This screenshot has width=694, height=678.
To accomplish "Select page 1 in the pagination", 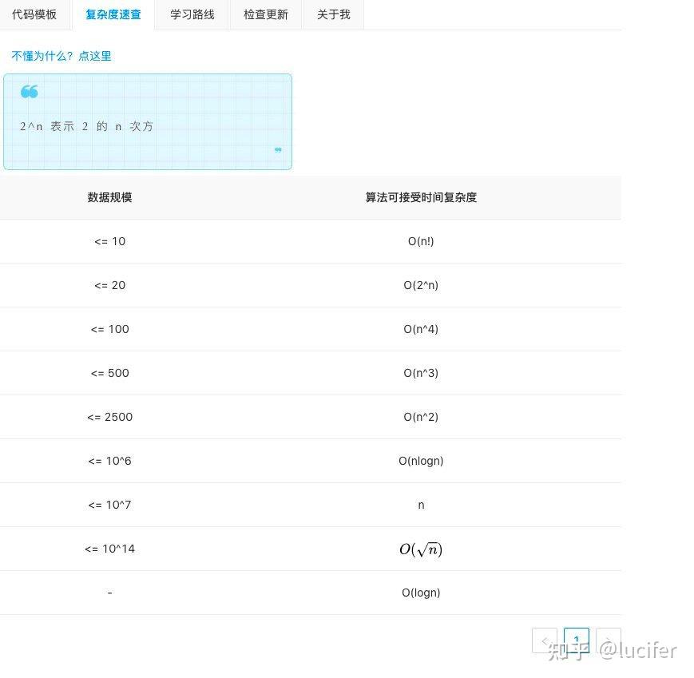I will point(576,640).
